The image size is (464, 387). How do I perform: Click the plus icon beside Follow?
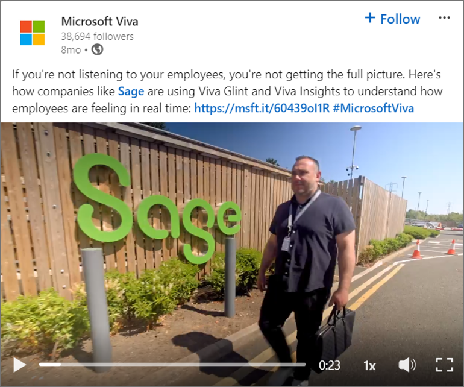pos(370,17)
